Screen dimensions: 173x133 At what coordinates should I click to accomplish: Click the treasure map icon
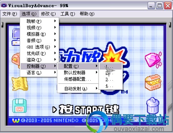(20, 84)
